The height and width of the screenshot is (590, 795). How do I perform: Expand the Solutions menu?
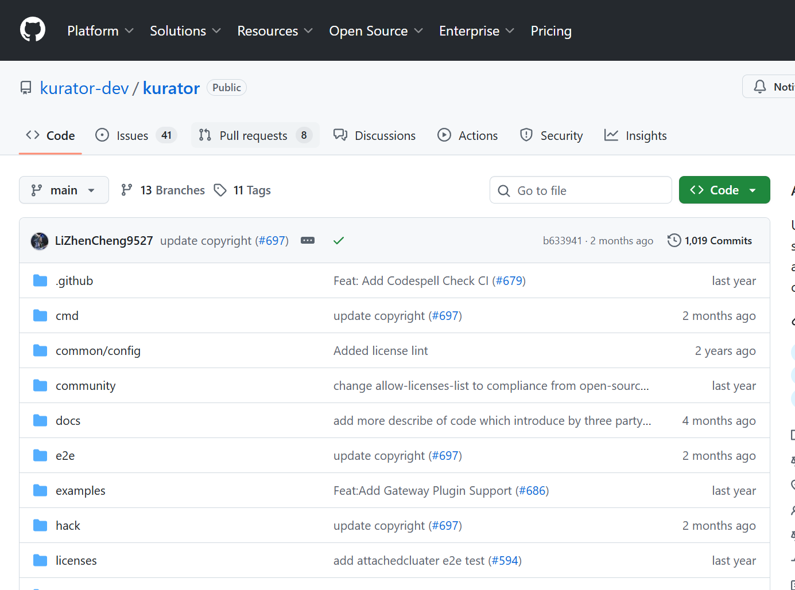click(x=185, y=31)
